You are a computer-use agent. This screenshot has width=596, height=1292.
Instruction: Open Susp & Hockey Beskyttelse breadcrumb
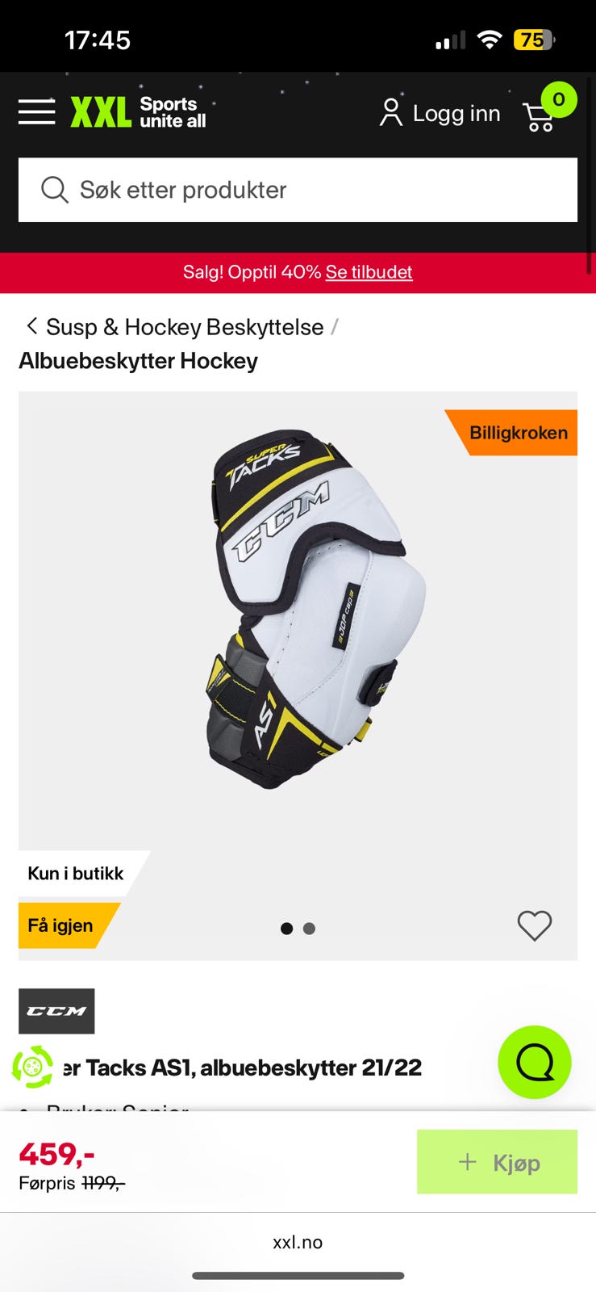pyautogui.click(x=185, y=327)
